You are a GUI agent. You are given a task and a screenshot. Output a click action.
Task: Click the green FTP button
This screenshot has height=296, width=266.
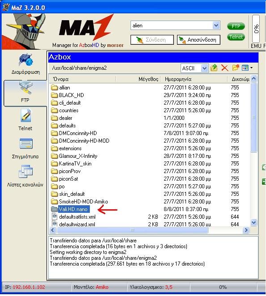[236, 26]
